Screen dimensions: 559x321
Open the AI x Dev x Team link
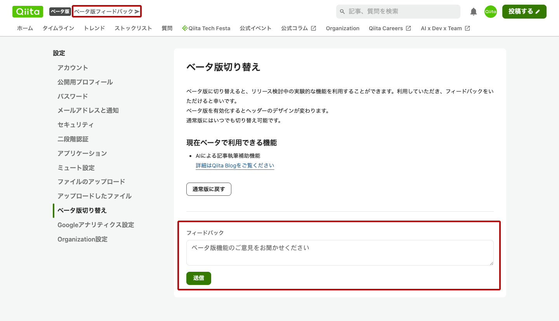(445, 28)
